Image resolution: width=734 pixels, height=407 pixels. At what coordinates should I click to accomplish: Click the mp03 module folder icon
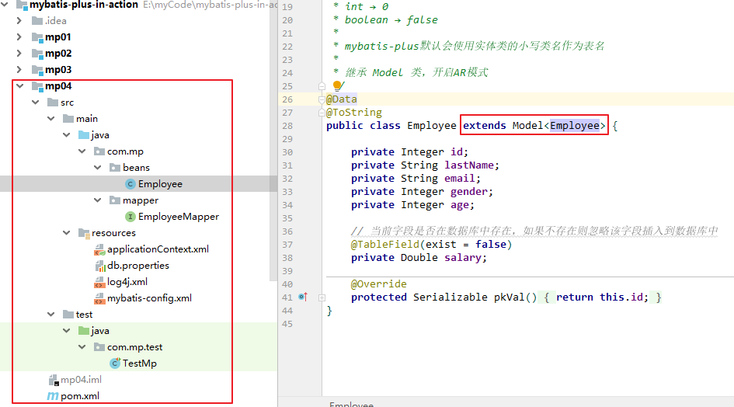(x=37, y=70)
